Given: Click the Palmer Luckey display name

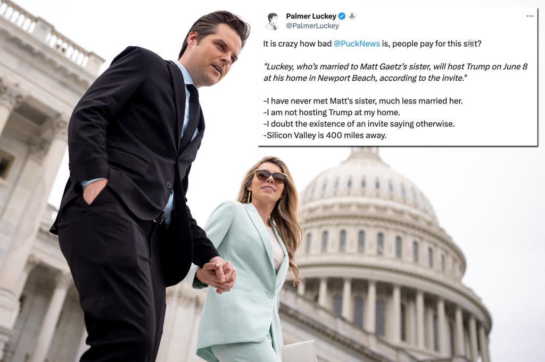Looking at the screenshot, I should click(311, 16).
